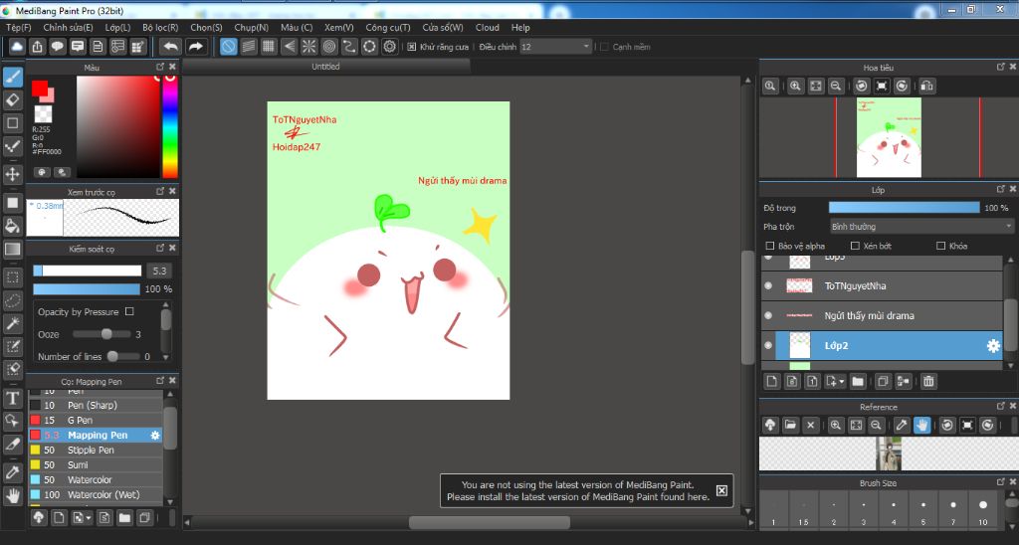Click the cloud icon in top toolbar
The height and width of the screenshot is (545, 1019).
17,47
